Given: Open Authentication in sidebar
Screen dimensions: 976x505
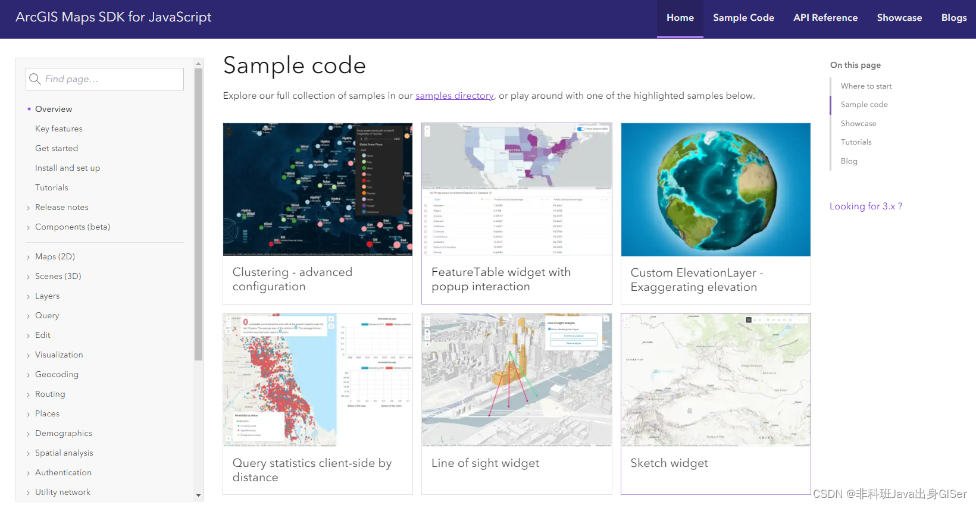Looking at the screenshot, I should pos(63,472).
